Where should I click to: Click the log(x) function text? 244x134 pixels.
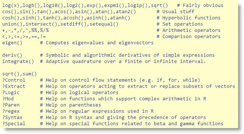11,5
